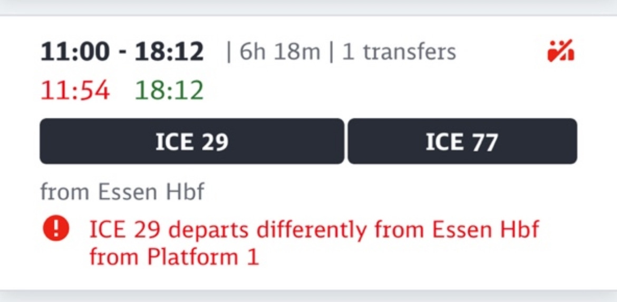Tap the red 'from Platform 1' notice line
617x302 pixels.
174,257
